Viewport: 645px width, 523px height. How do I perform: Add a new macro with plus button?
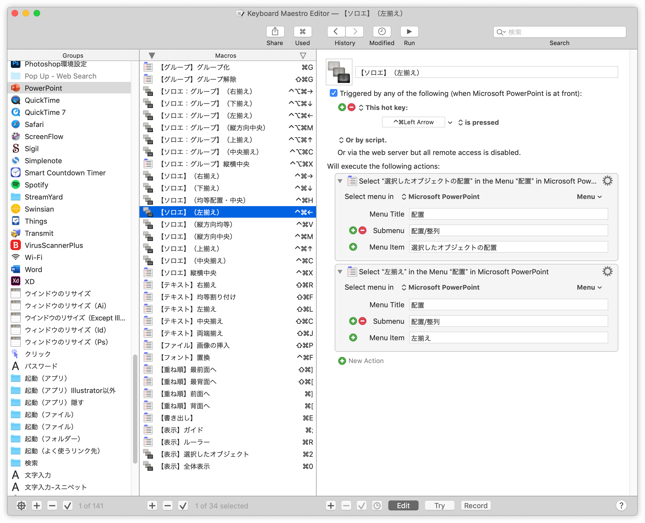(152, 505)
